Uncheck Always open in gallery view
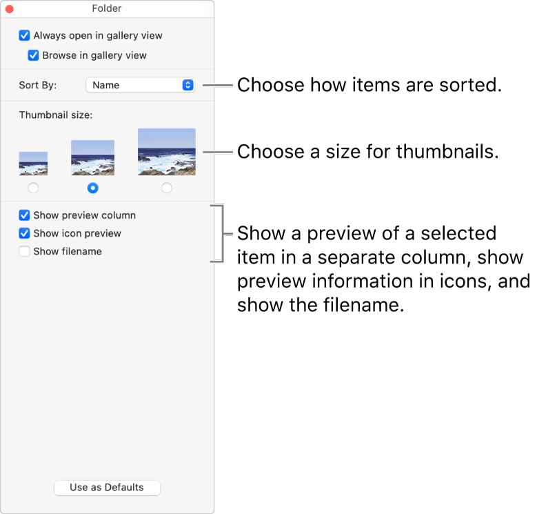537x514 pixels. click(x=24, y=35)
